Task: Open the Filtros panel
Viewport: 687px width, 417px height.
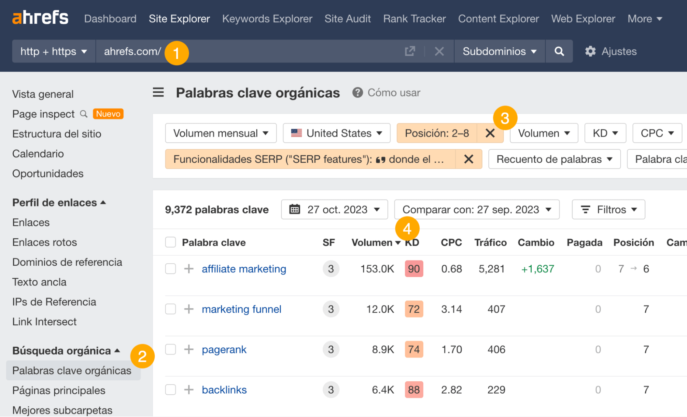Action: (x=608, y=209)
